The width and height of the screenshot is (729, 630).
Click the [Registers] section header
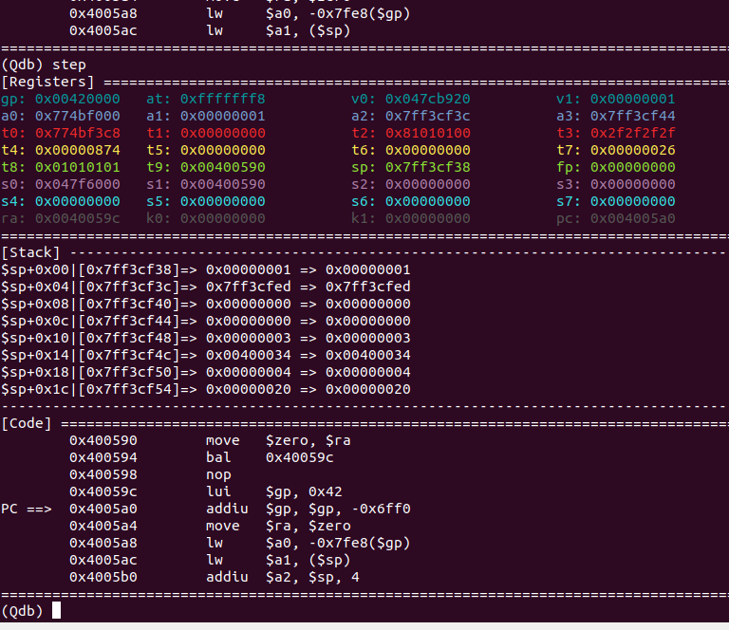(47, 83)
